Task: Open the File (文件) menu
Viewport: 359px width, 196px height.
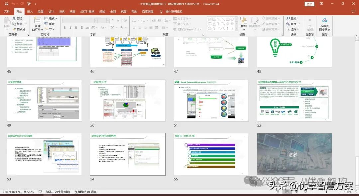Action: [7, 11]
